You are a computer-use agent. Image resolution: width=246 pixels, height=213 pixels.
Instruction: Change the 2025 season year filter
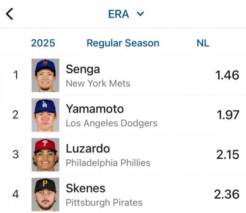pos(43,43)
